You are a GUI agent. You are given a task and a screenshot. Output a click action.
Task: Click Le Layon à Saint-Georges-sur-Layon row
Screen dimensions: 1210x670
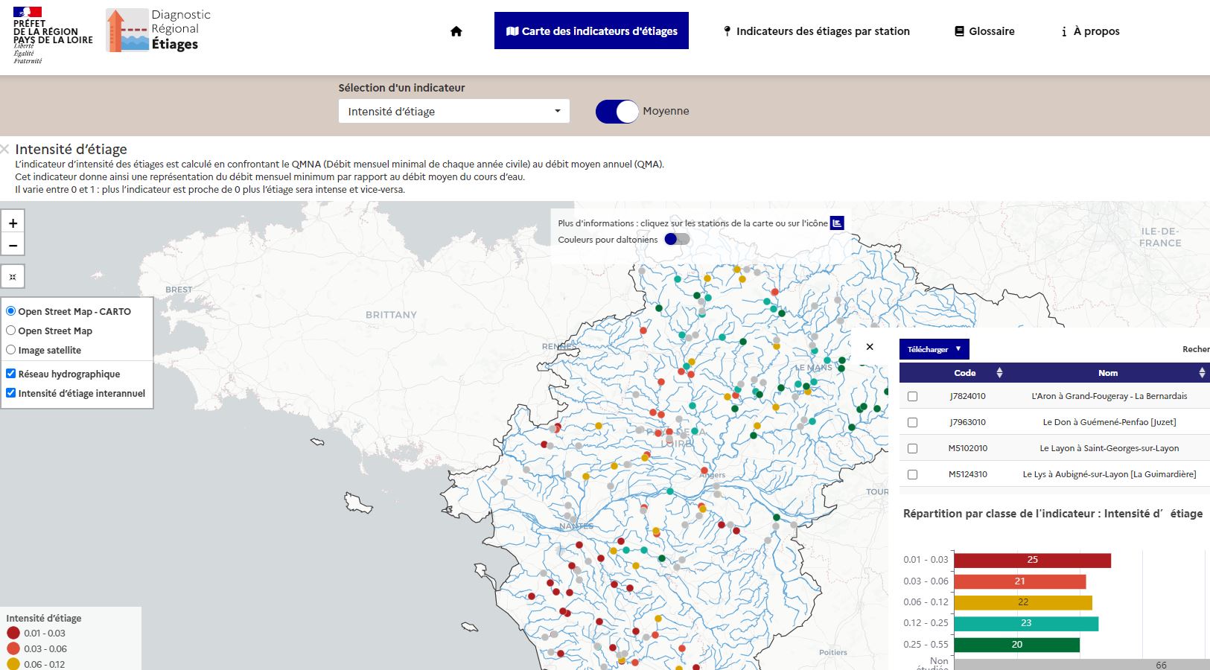click(x=1054, y=448)
